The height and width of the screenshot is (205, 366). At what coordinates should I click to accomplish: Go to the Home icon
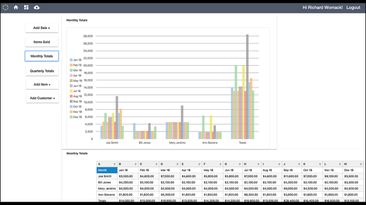(x=16, y=7)
